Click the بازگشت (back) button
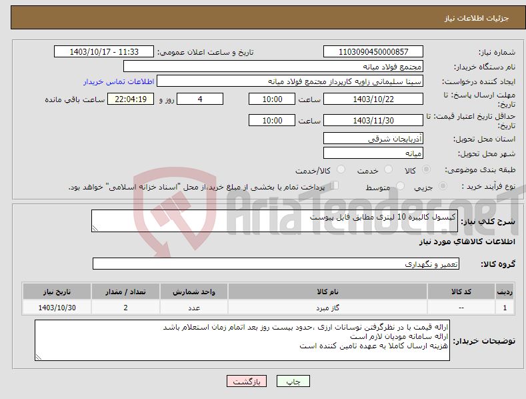This screenshot has width=526, height=399. coord(247,381)
